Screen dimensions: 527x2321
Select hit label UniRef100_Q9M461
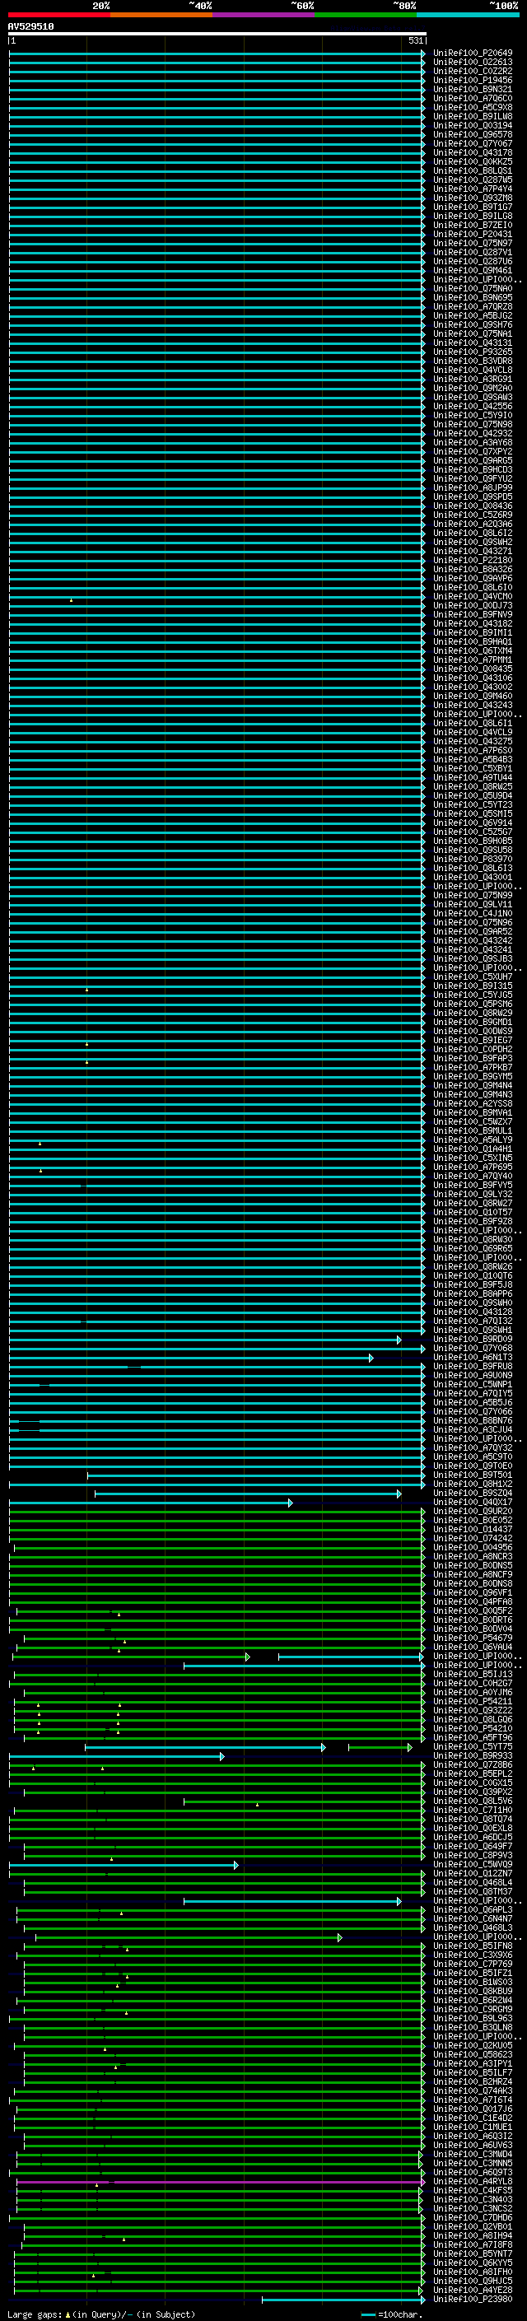coord(473,270)
